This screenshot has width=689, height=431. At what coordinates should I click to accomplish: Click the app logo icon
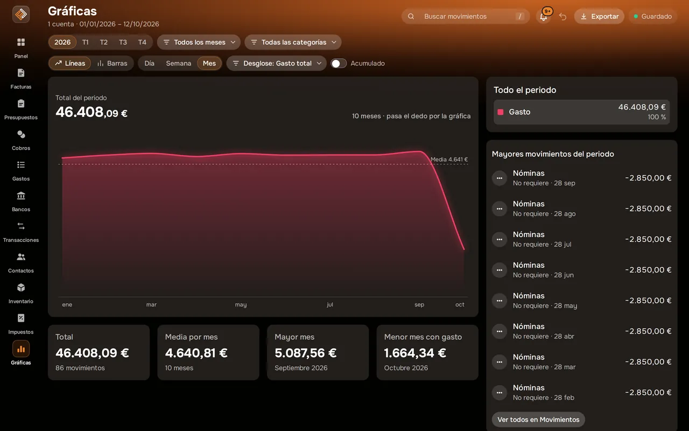point(21,15)
